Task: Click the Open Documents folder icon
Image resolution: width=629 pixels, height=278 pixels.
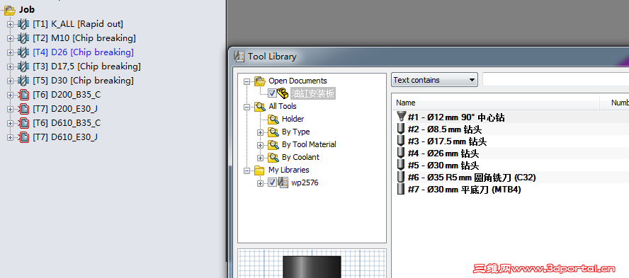Action: tap(260, 81)
